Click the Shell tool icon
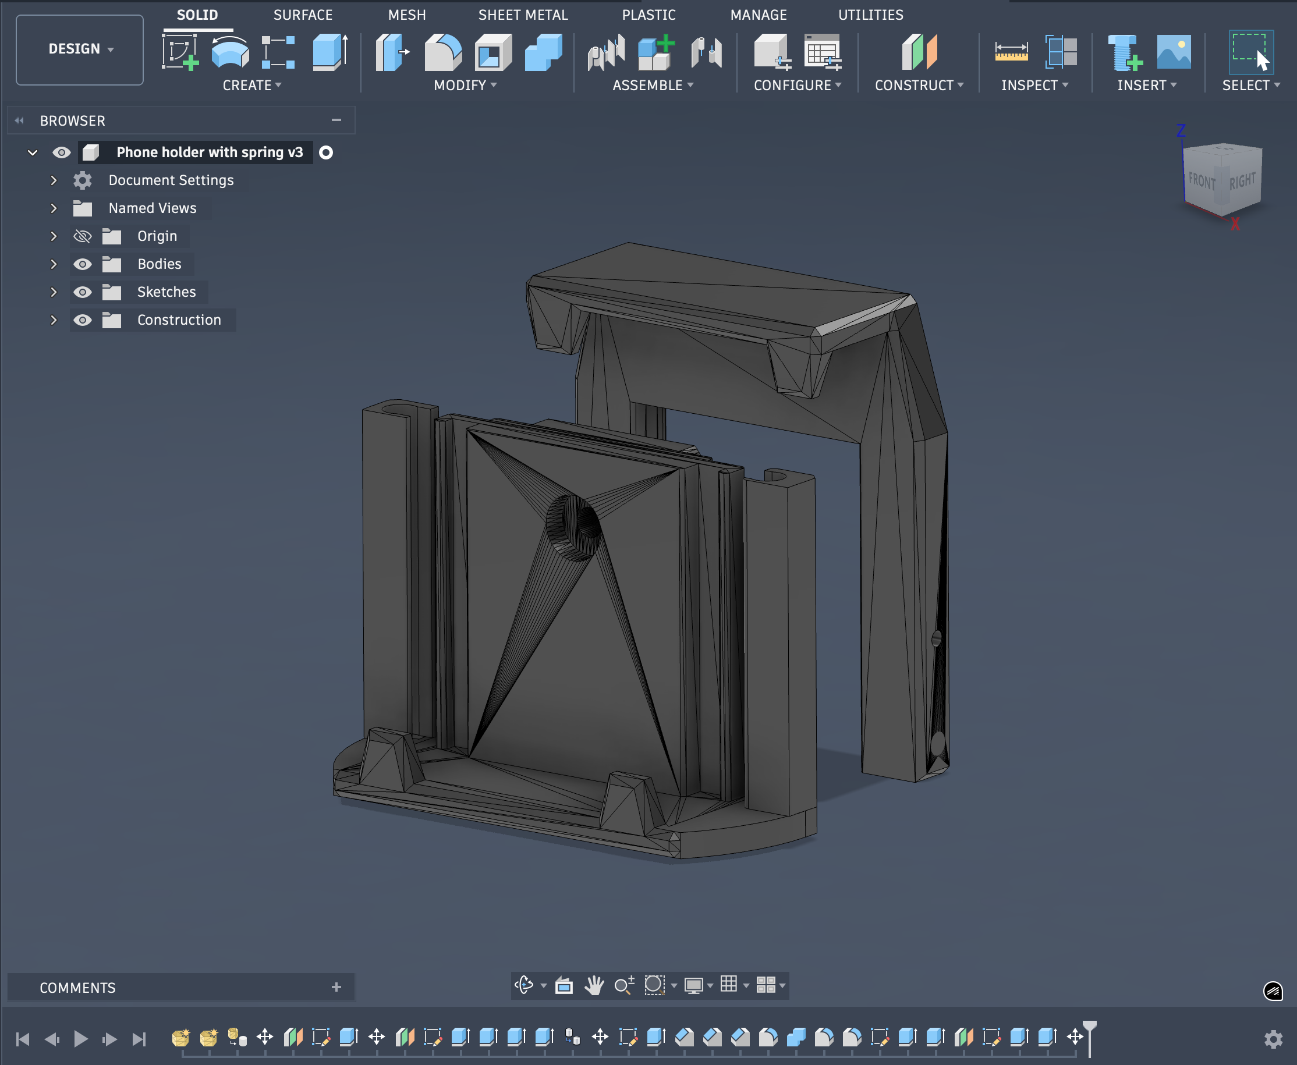Viewport: 1297px width, 1065px height. pyautogui.click(x=492, y=52)
